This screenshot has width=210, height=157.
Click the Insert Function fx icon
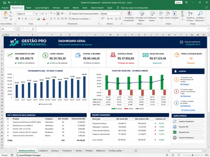[x=33, y=29]
